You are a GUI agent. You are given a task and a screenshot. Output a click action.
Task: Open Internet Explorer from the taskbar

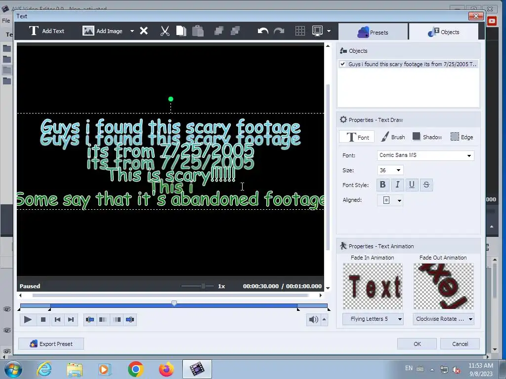click(x=44, y=369)
